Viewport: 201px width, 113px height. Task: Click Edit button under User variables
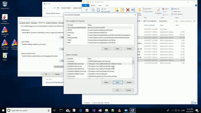[x=118, y=49]
